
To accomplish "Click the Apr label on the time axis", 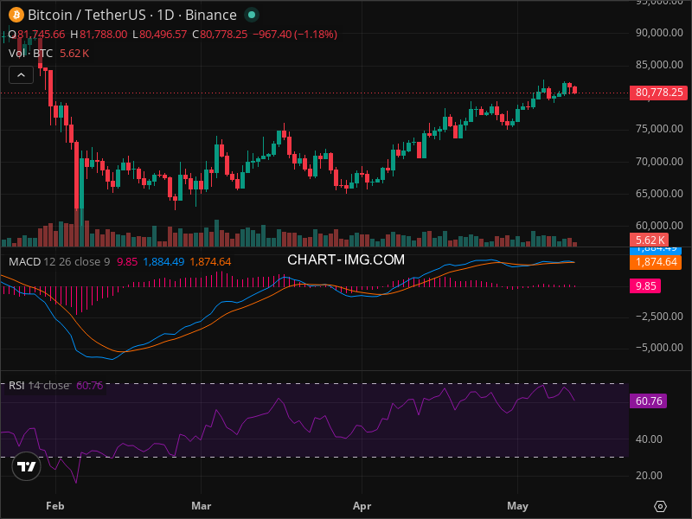I will pyautogui.click(x=362, y=506).
